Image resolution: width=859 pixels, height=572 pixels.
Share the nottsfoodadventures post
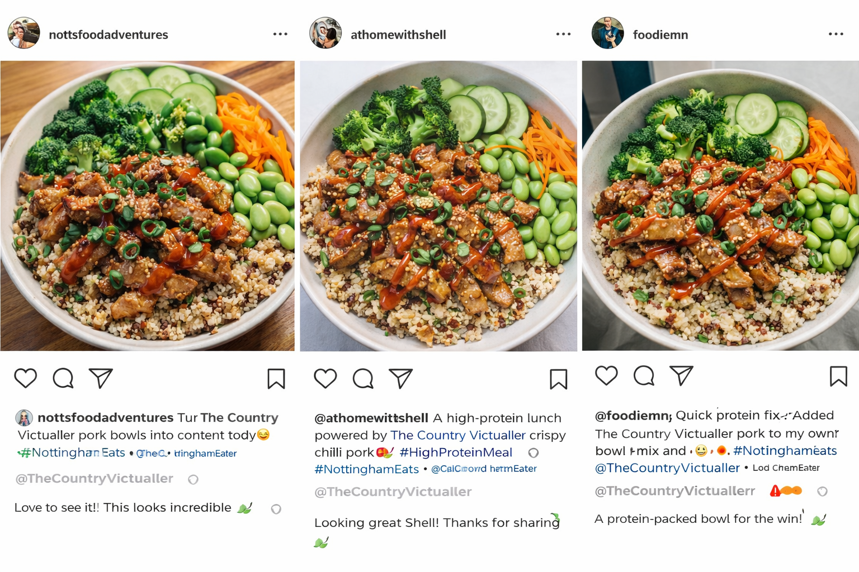(x=101, y=378)
